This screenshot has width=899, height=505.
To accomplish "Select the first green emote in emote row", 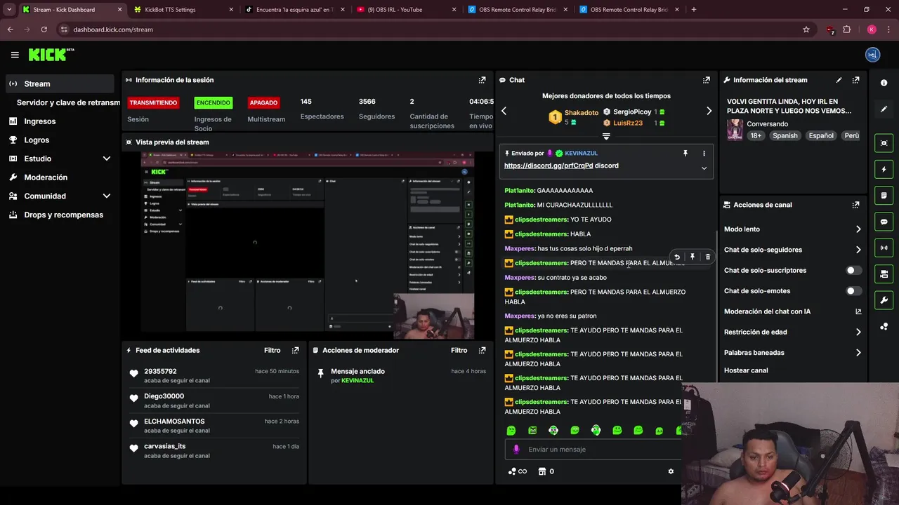I will pos(511,430).
